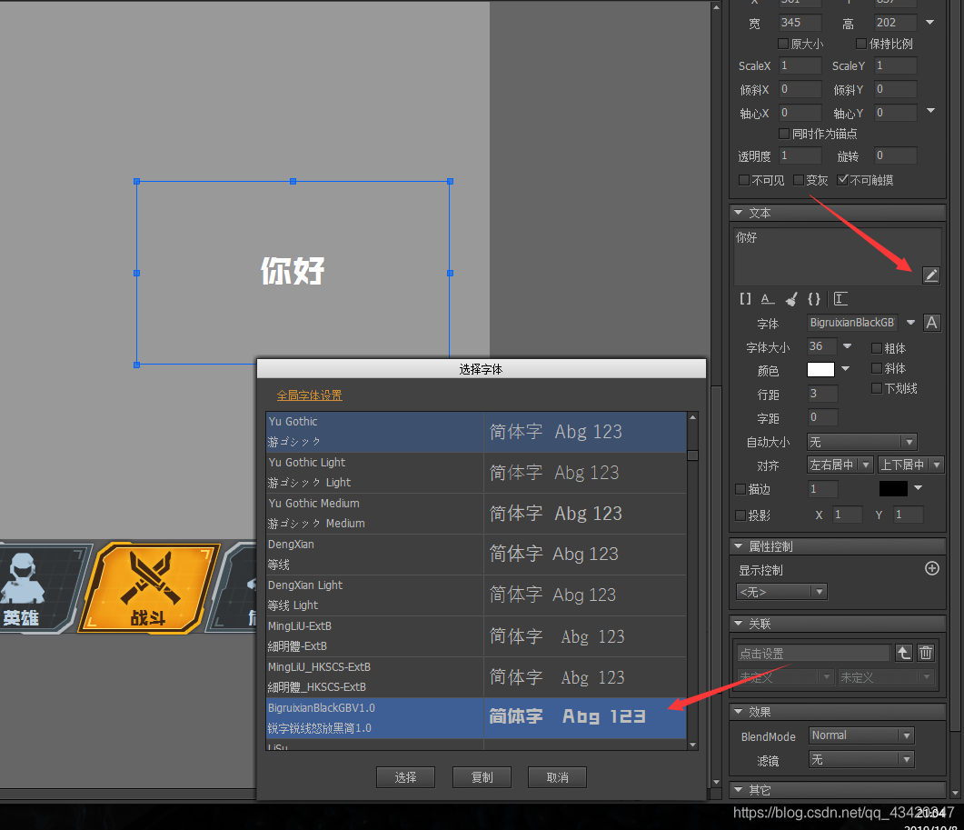
Task: Open the font size dropdown arrow
Action: [847, 346]
